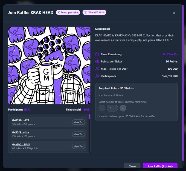Click Join Raffle (1 ticket) button
The height and width of the screenshot is (171, 186).
pos(160,166)
